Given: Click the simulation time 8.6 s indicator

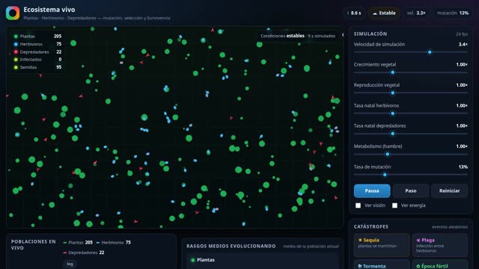Looking at the screenshot, I should coord(354,13).
